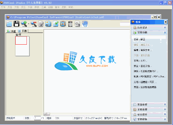173x125 pixels.
Task: Open a file with the folder toolbar icon
Action: tap(9, 24)
